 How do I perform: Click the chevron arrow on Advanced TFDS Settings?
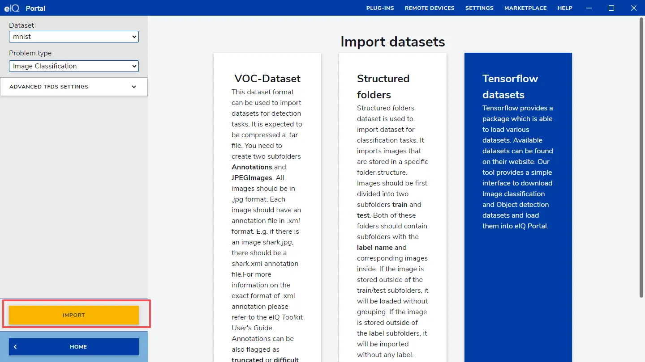(x=134, y=87)
